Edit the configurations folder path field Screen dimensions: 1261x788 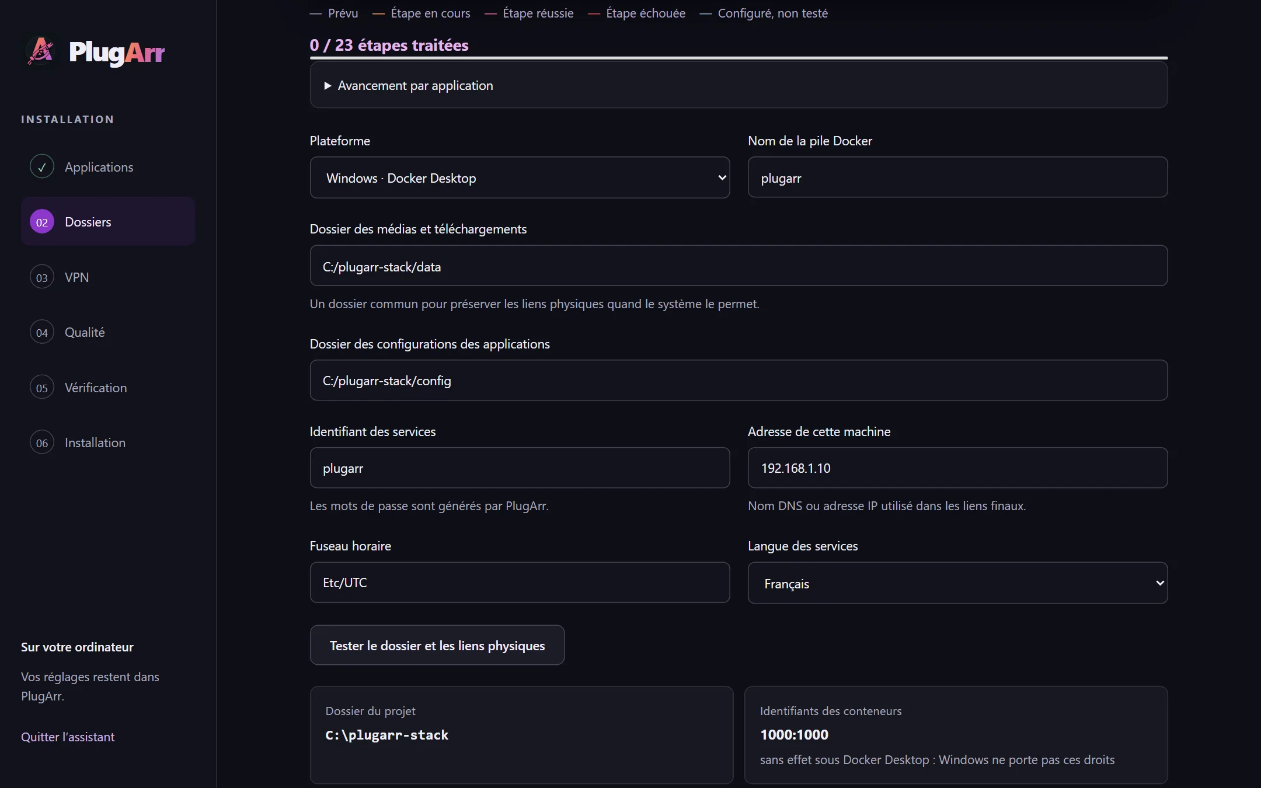tap(739, 381)
